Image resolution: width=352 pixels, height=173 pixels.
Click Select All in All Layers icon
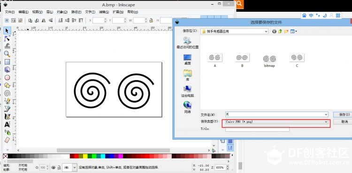click(14, 21)
